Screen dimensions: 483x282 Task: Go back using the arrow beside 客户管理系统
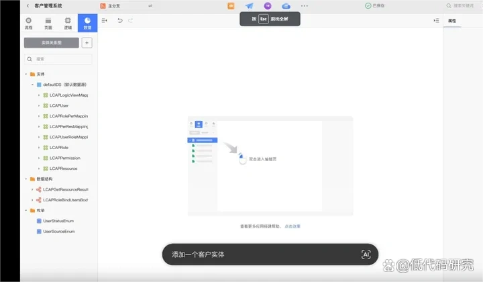(28, 5)
